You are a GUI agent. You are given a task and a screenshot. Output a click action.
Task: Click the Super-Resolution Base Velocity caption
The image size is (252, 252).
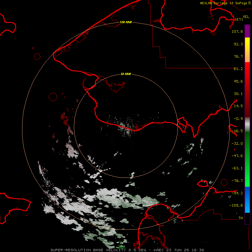(x=127, y=250)
